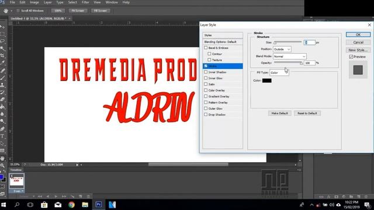Click the stroke Size slider handle
374x210 pixels.
275,43
